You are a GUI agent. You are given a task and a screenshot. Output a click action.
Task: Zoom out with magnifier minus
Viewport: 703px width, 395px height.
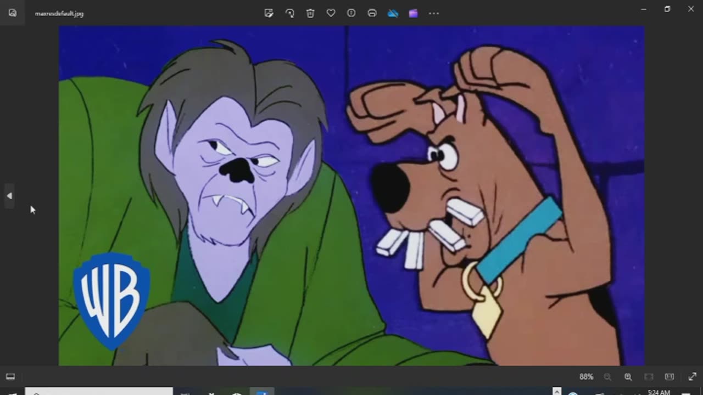(x=607, y=377)
